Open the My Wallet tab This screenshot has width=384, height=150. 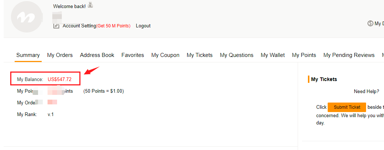pos(272,55)
